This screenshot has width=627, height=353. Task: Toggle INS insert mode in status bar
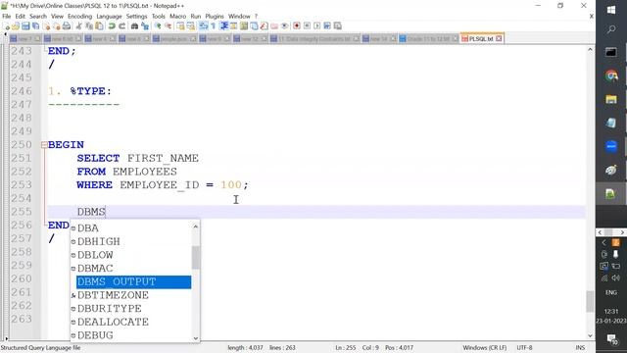[580, 348]
